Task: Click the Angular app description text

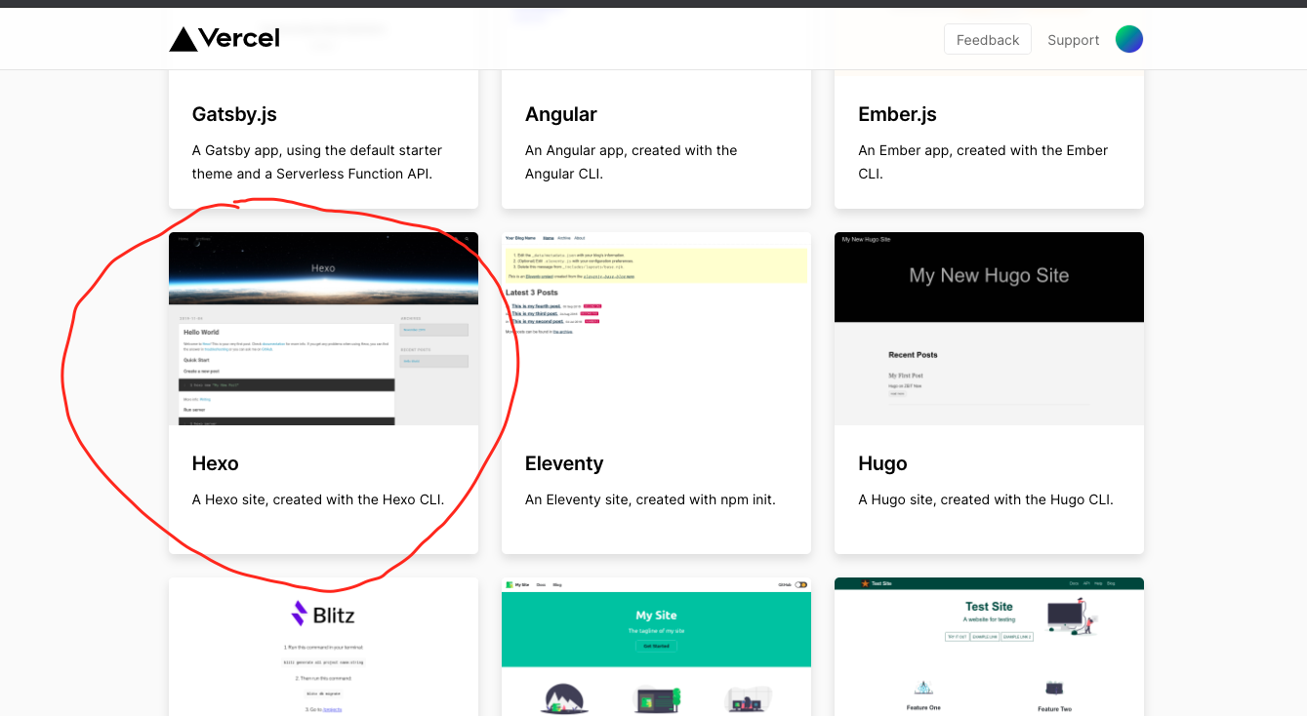Action: click(x=632, y=162)
